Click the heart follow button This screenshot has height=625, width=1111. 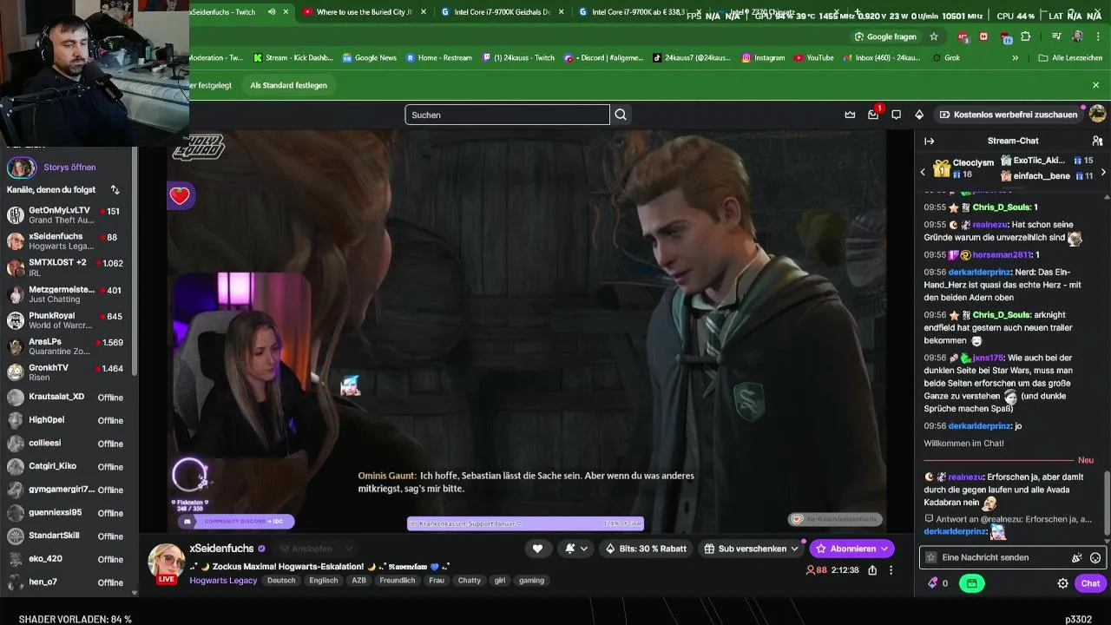[537, 549]
